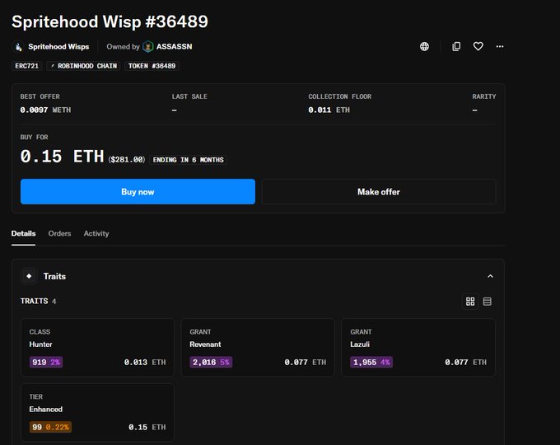Favorite this item with heart icon

click(x=478, y=46)
